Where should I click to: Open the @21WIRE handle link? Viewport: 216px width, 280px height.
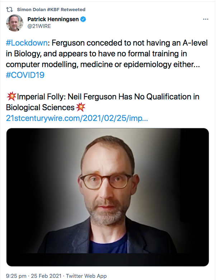39,26
